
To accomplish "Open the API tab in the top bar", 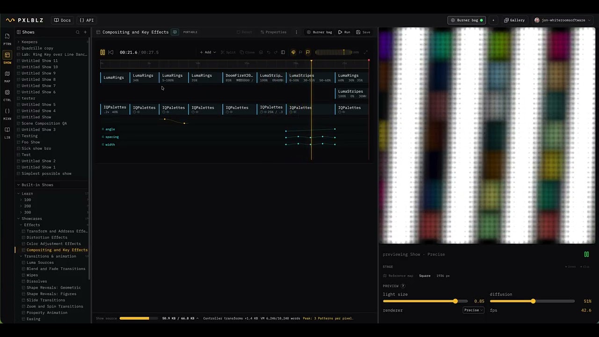I will (87, 20).
